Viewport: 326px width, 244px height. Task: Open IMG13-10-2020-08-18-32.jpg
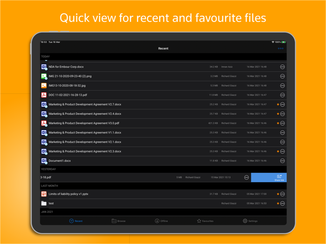67,86
